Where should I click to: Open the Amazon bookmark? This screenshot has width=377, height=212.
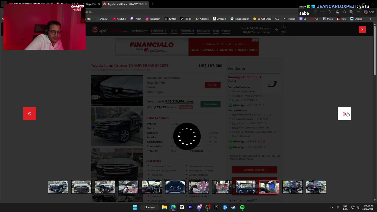[x=219, y=19]
